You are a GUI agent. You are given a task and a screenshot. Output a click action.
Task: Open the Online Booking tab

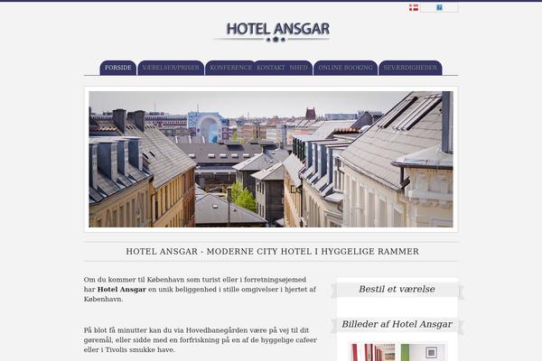(345, 68)
